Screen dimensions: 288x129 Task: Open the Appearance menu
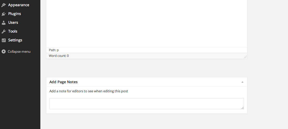point(19,5)
